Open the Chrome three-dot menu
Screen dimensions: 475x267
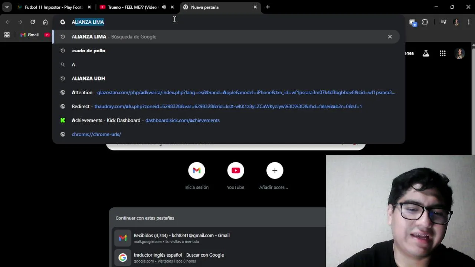pyautogui.click(x=469, y=22)
